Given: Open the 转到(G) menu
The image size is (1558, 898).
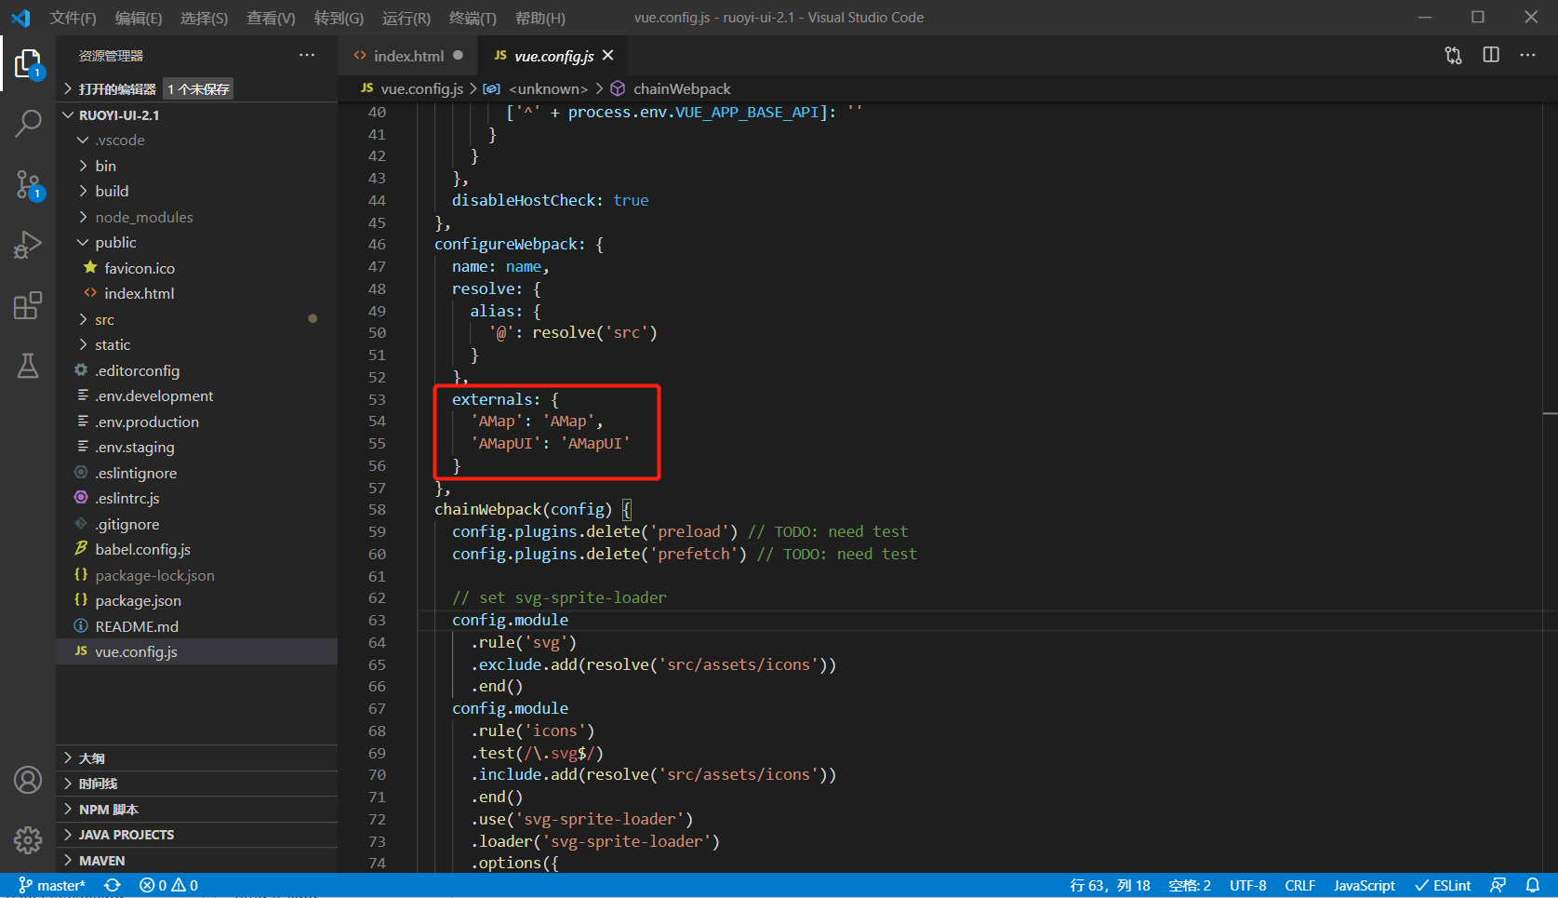Looking at the screenshot, I should coord(339,18).
